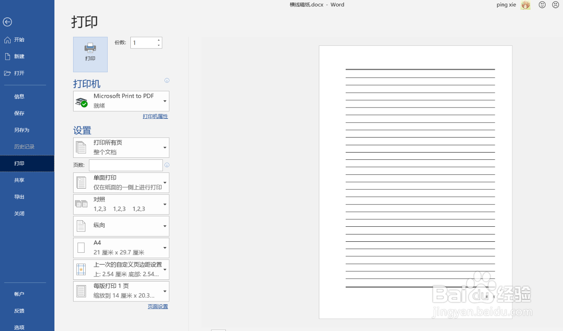Click the frowning face feedback icon
The width and height of the screenshot is (563, 331).
click(555, 5)
